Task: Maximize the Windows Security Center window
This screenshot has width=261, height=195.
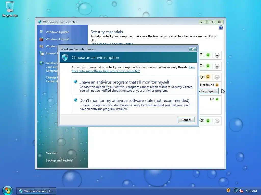Action: pos(211,22)
